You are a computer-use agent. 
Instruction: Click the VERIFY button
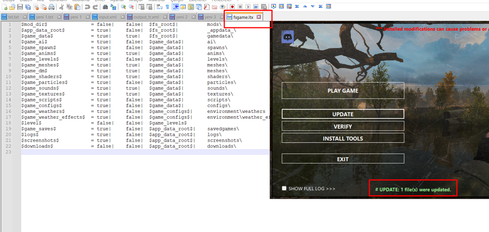(x=343, y=127)
